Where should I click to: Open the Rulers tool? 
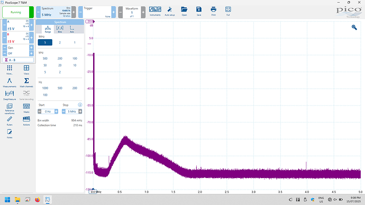pos(10,121)
